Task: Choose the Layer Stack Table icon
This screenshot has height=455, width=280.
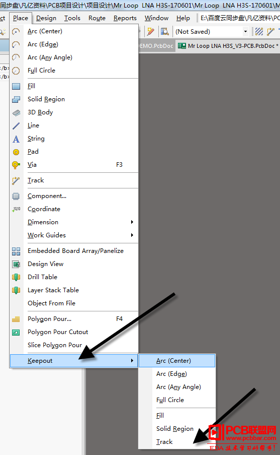Action: click(16, 290)
